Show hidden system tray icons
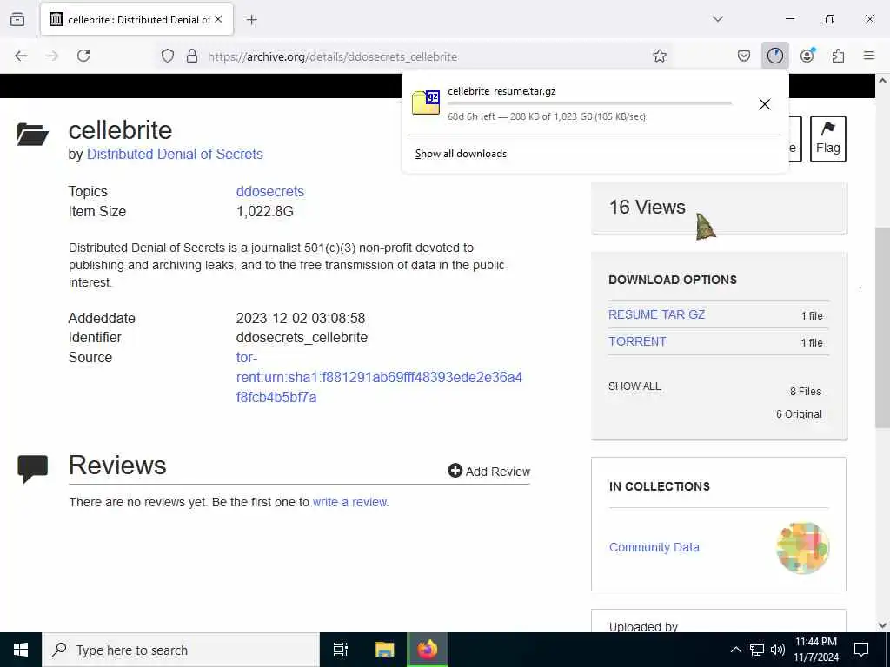The height and width of the screenshot is (667, 890). click(x=735, y=650)
